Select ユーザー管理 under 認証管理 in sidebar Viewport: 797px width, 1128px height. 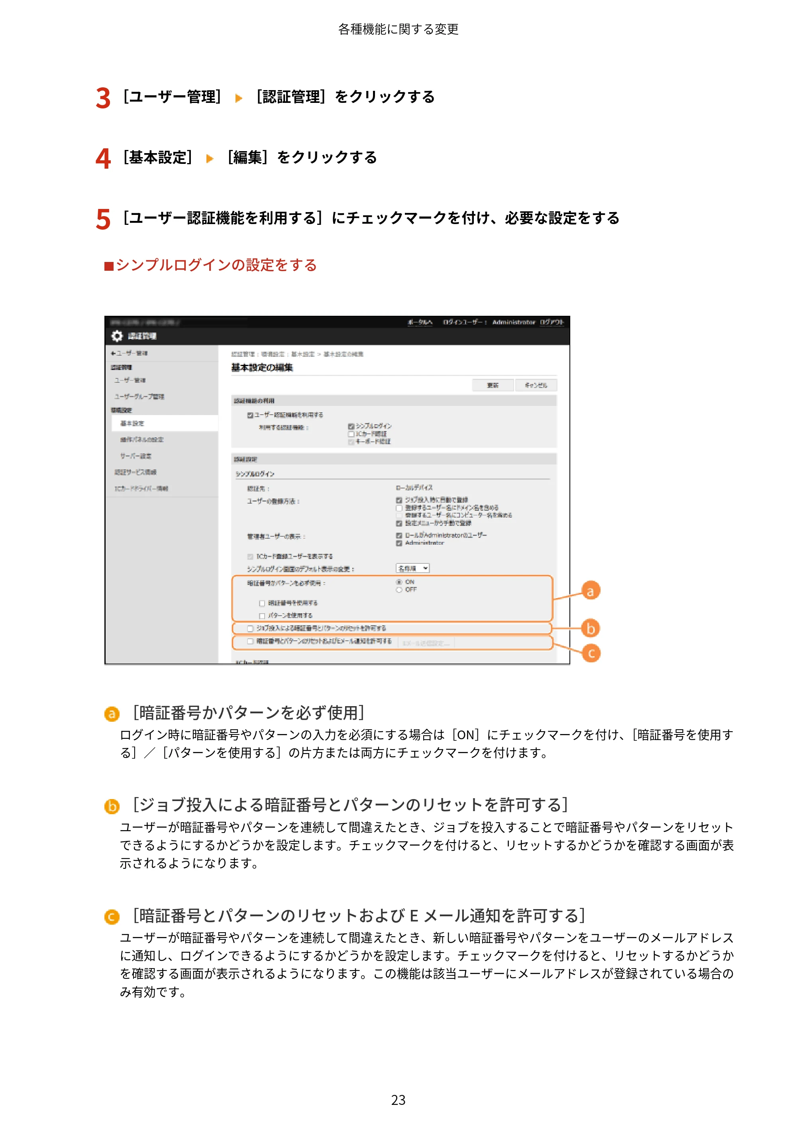(130, 380)
